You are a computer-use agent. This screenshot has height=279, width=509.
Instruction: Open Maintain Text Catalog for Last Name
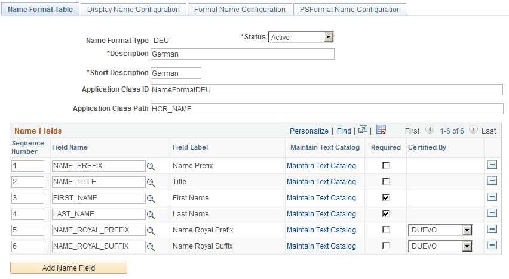point(321,214)
